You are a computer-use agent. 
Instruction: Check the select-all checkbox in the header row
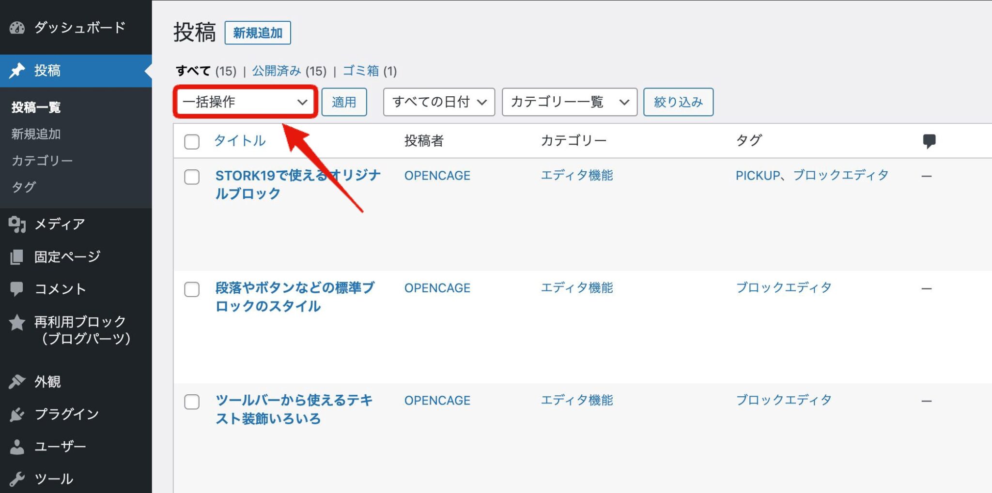point(191,141)
